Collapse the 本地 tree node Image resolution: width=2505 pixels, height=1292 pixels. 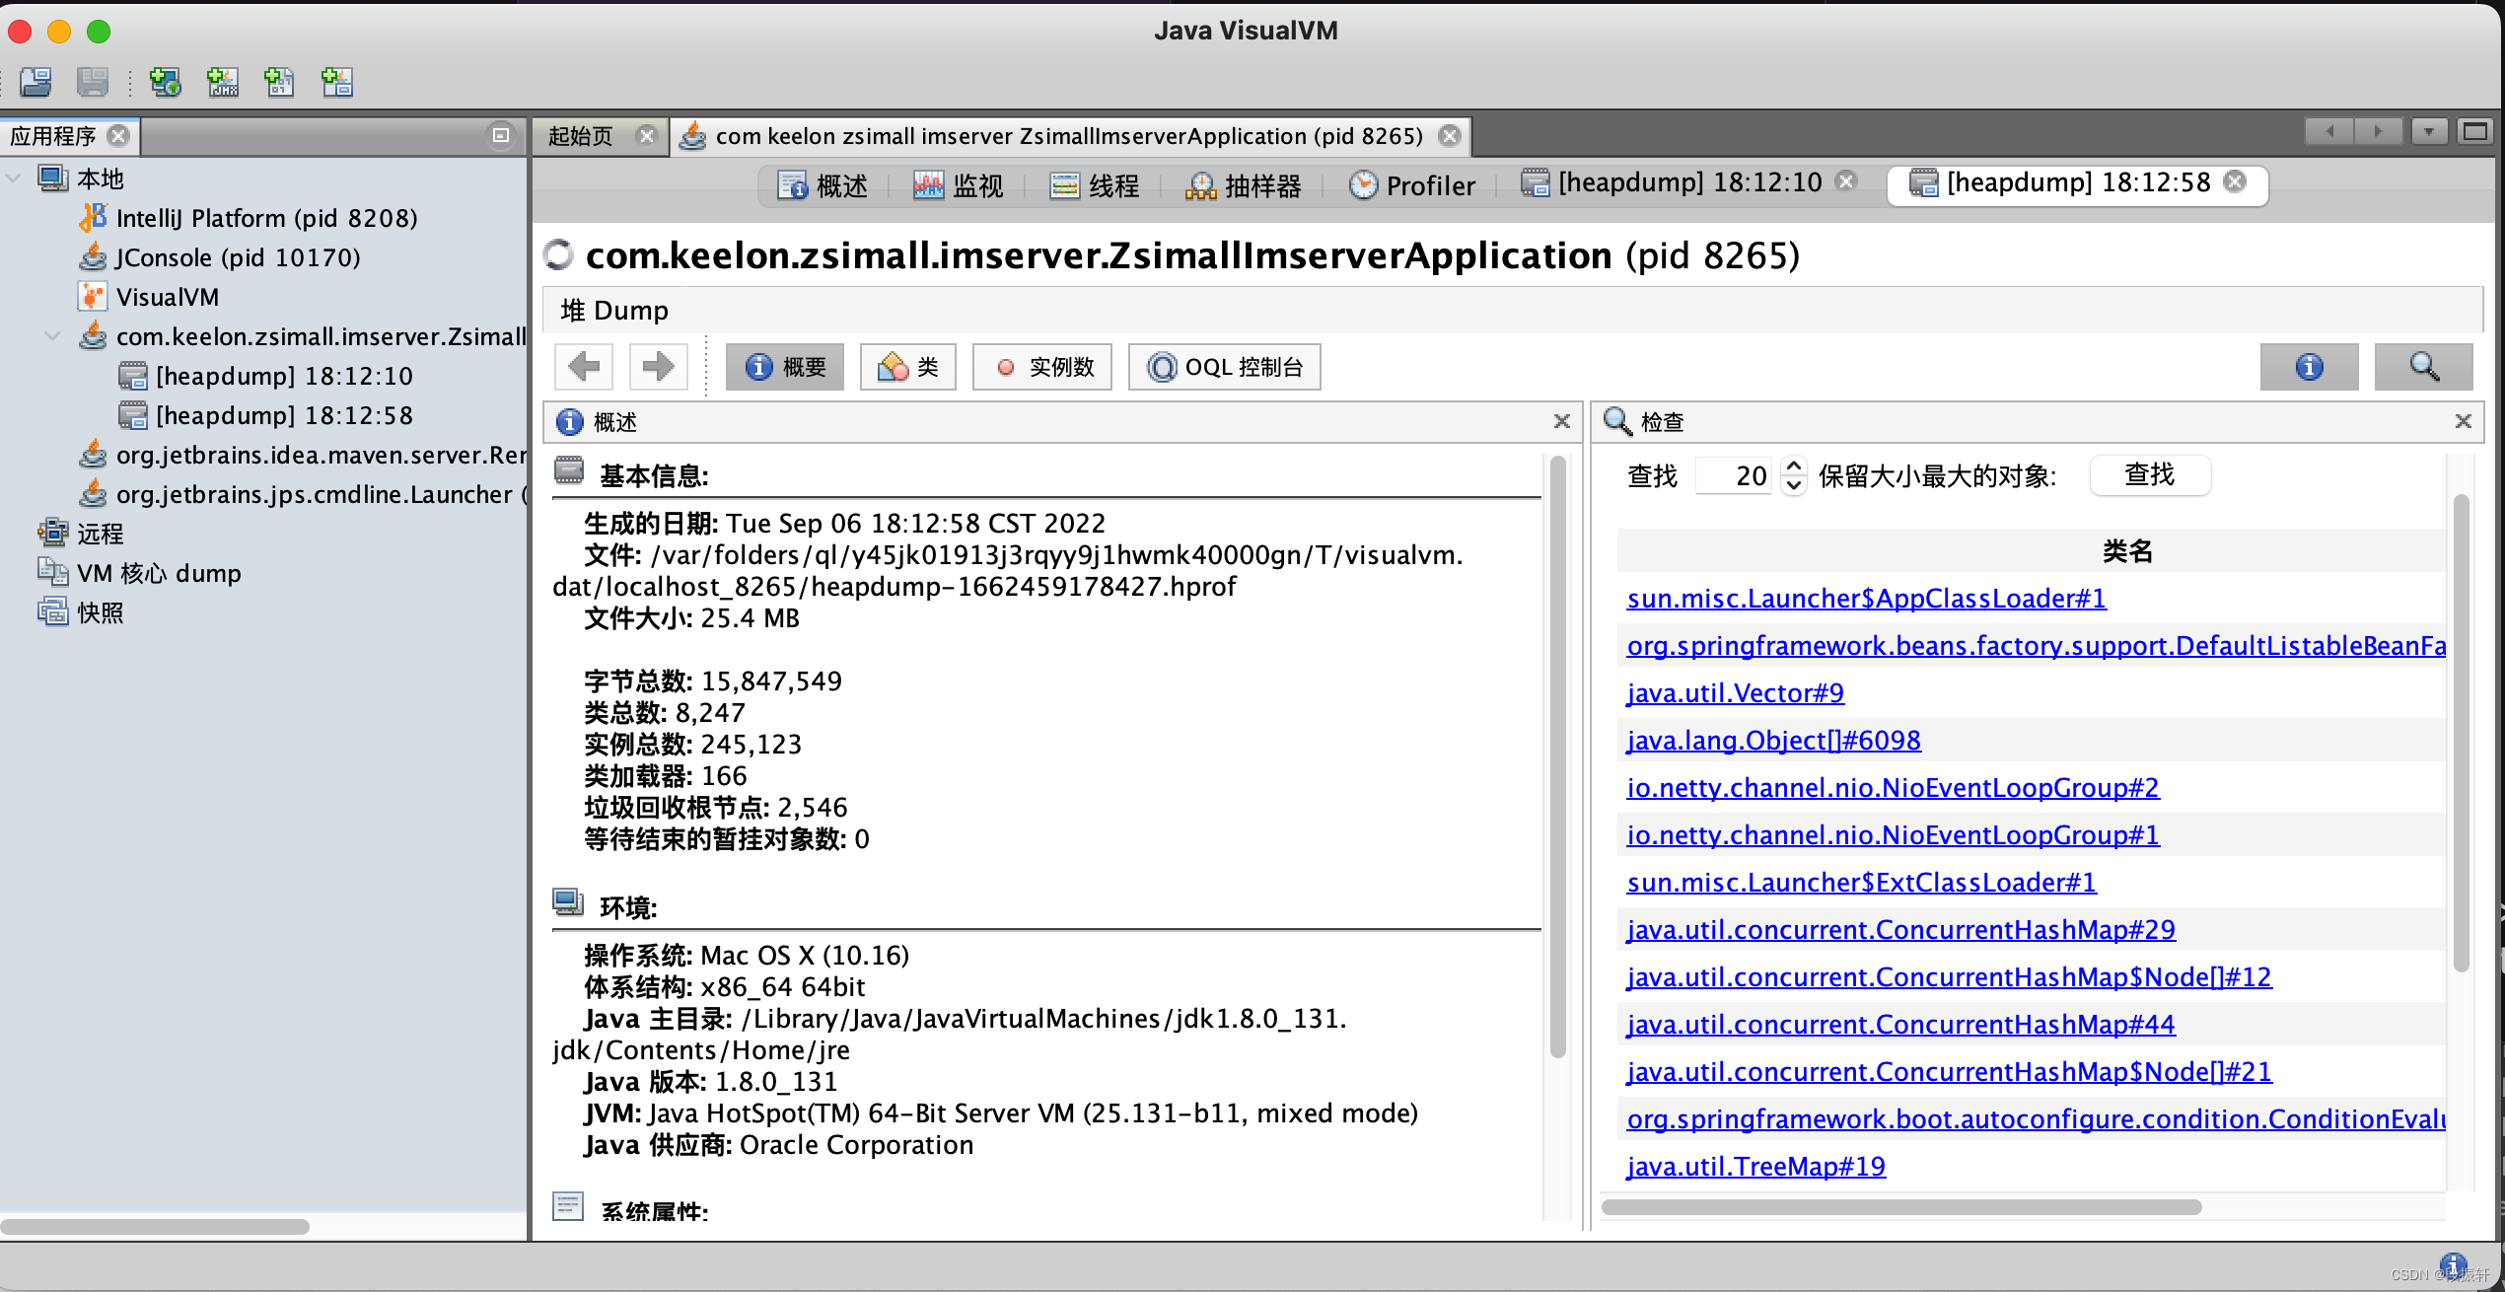[15, 179]
